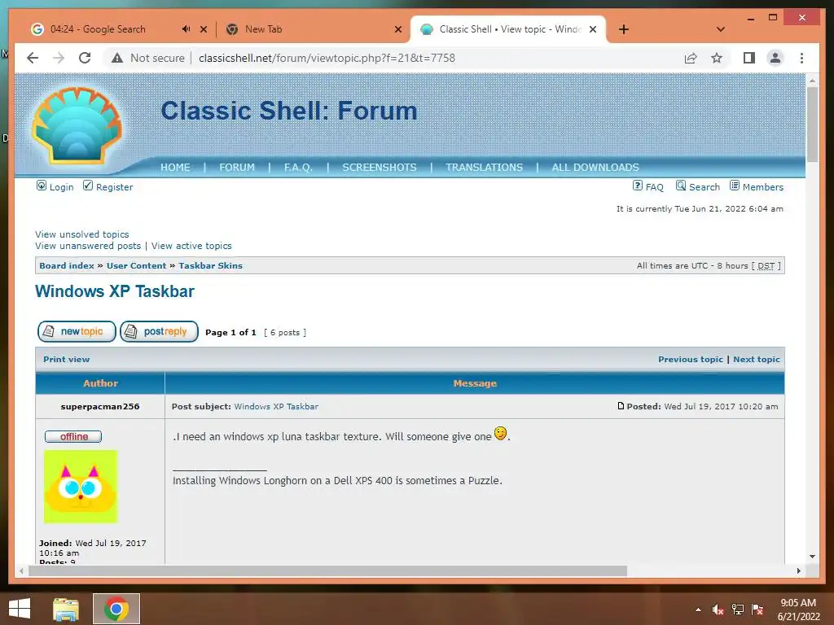Close the 04:24 Google Search tab

(203, 29)
